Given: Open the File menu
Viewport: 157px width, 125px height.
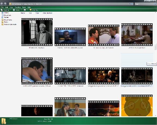Looking at the screenshot, I should point(2,7).
